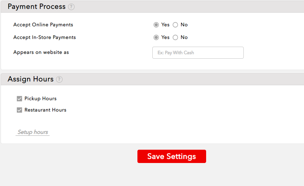Open the Payment Process help icon
This screenshot has width=304, height=186.
(x=71, y=7)
